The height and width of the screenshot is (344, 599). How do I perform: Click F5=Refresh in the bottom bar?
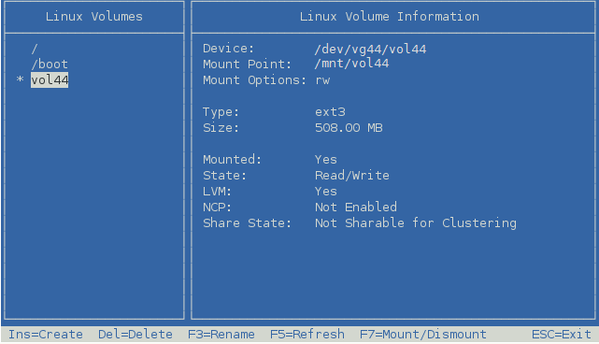(307, 334)
